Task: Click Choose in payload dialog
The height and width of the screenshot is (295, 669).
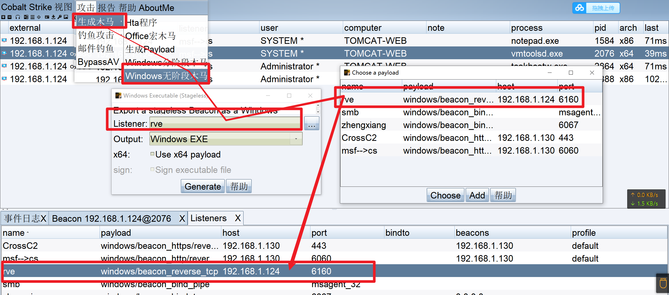Action: [x=445, y=195]
